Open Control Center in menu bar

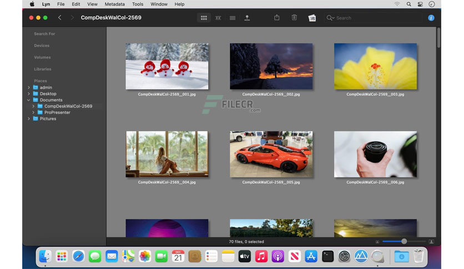coord(420,4)
